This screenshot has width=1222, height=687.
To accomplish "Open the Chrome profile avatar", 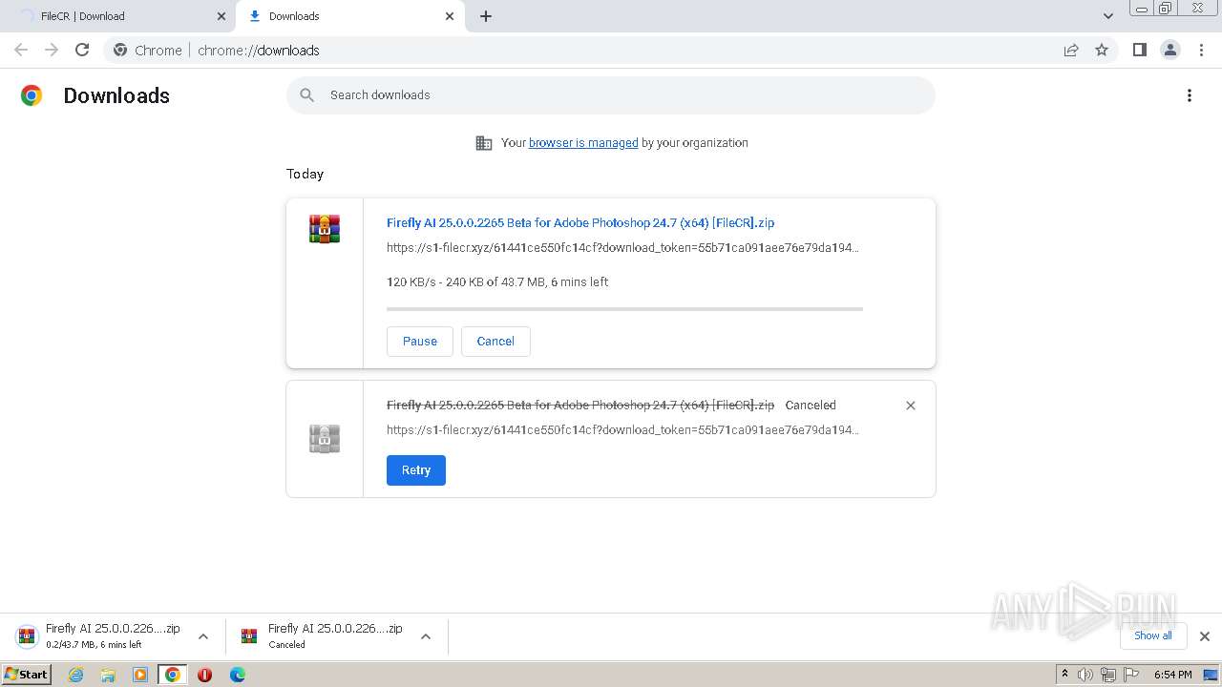I will [1170, 50].
